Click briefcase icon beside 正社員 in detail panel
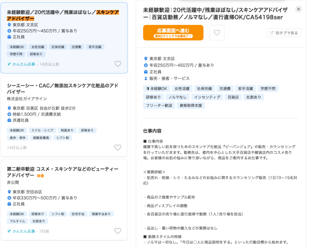321x247 pixels. (145, 72)
